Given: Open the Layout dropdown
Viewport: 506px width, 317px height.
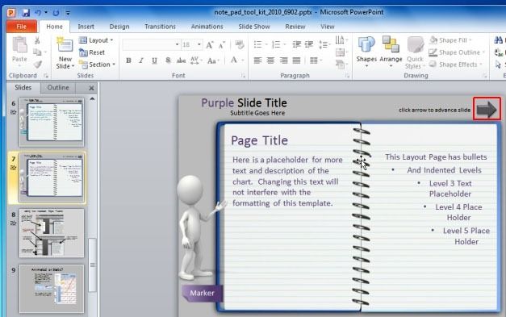Looking at the screenshot, I should click(x=97, y=40).
